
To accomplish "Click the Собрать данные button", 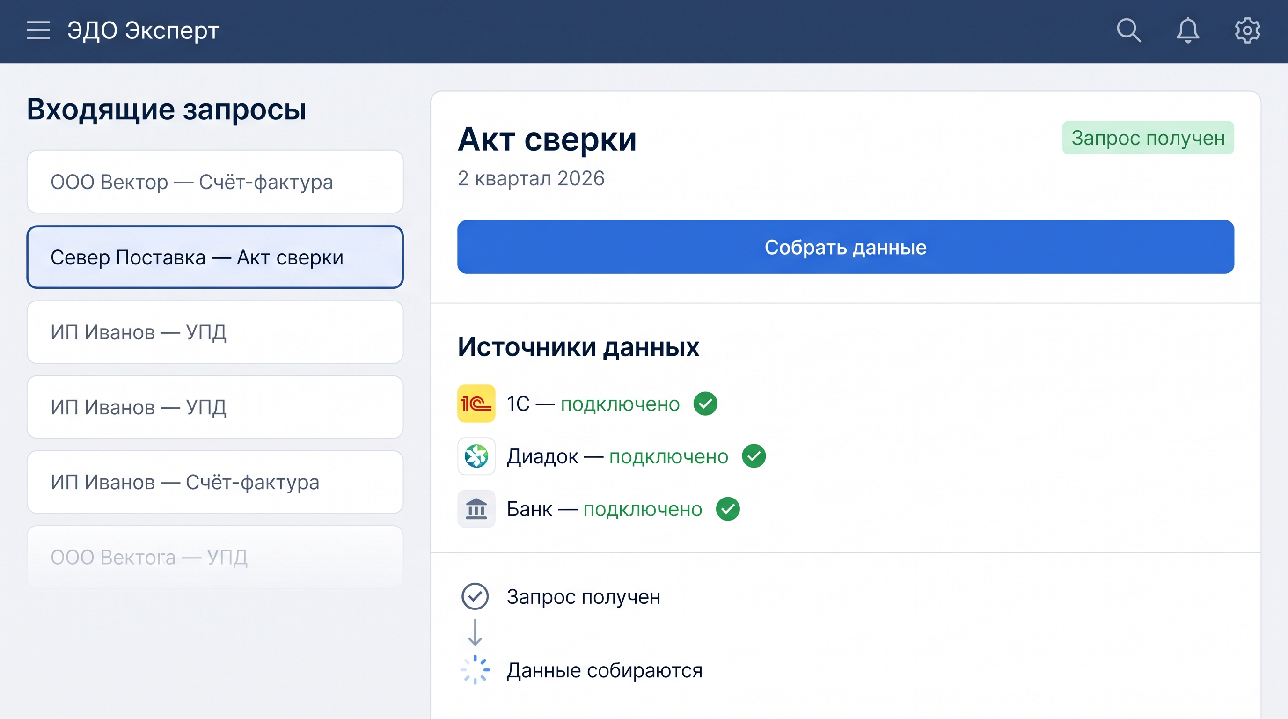I will coord(846,247).
